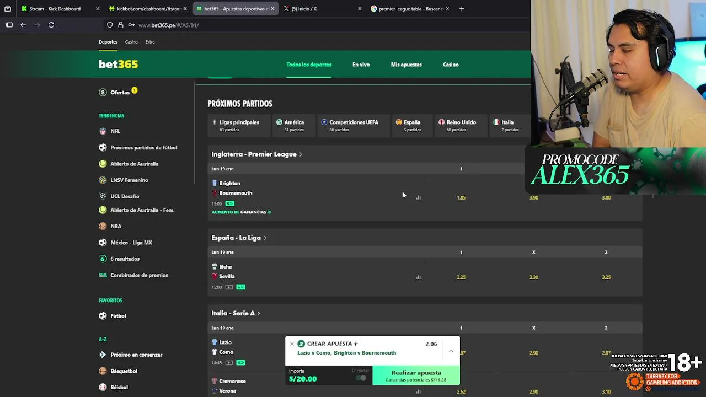This screenshot has height=397, width=706.
Task: Open stats icon for Brighton v Bournemouth
Action: click(x=419, y=197)
